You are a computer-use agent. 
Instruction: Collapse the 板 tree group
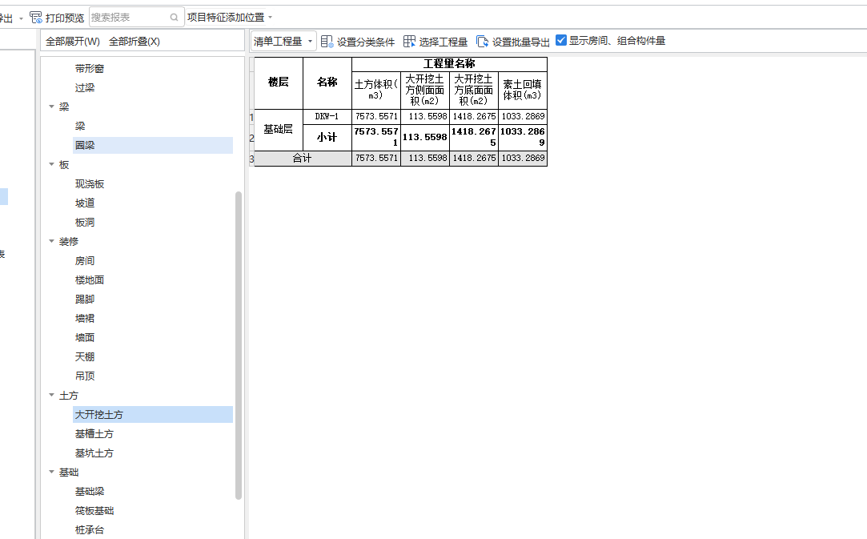tap(51, 165)
